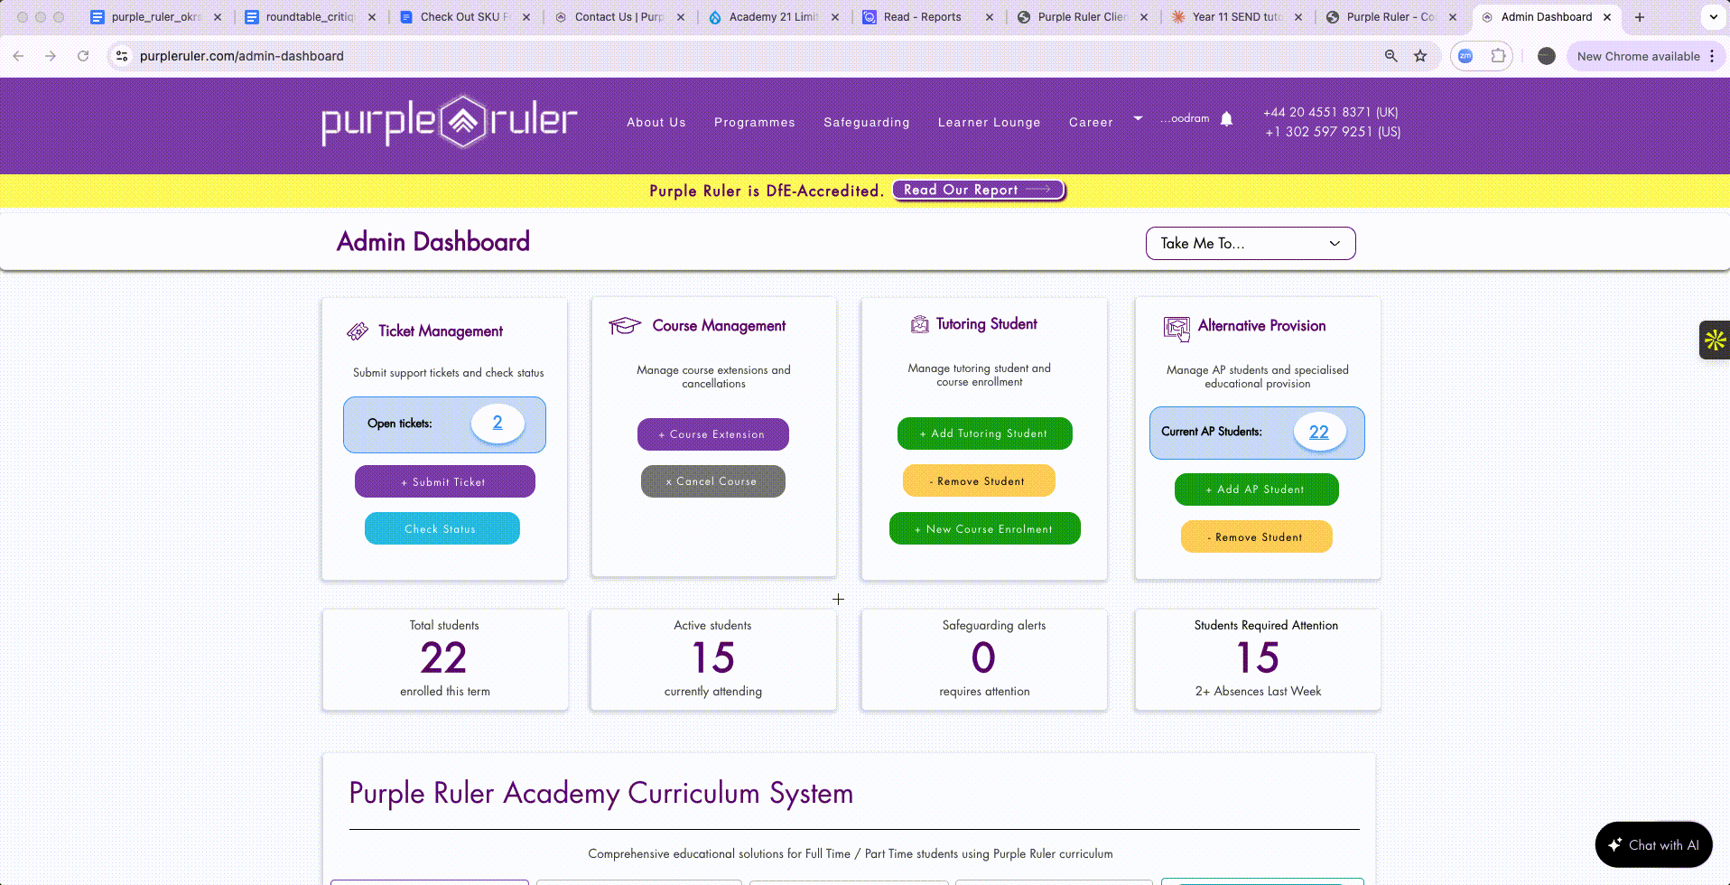The height and width of the screenshot is (885, 1730).
Task: Open the Programmes menu
Action: pos(755,122)
